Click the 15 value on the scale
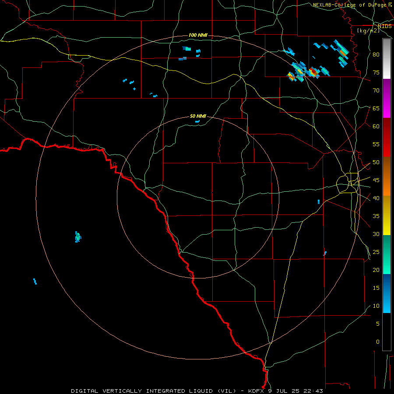 click(x=376, y=288)
